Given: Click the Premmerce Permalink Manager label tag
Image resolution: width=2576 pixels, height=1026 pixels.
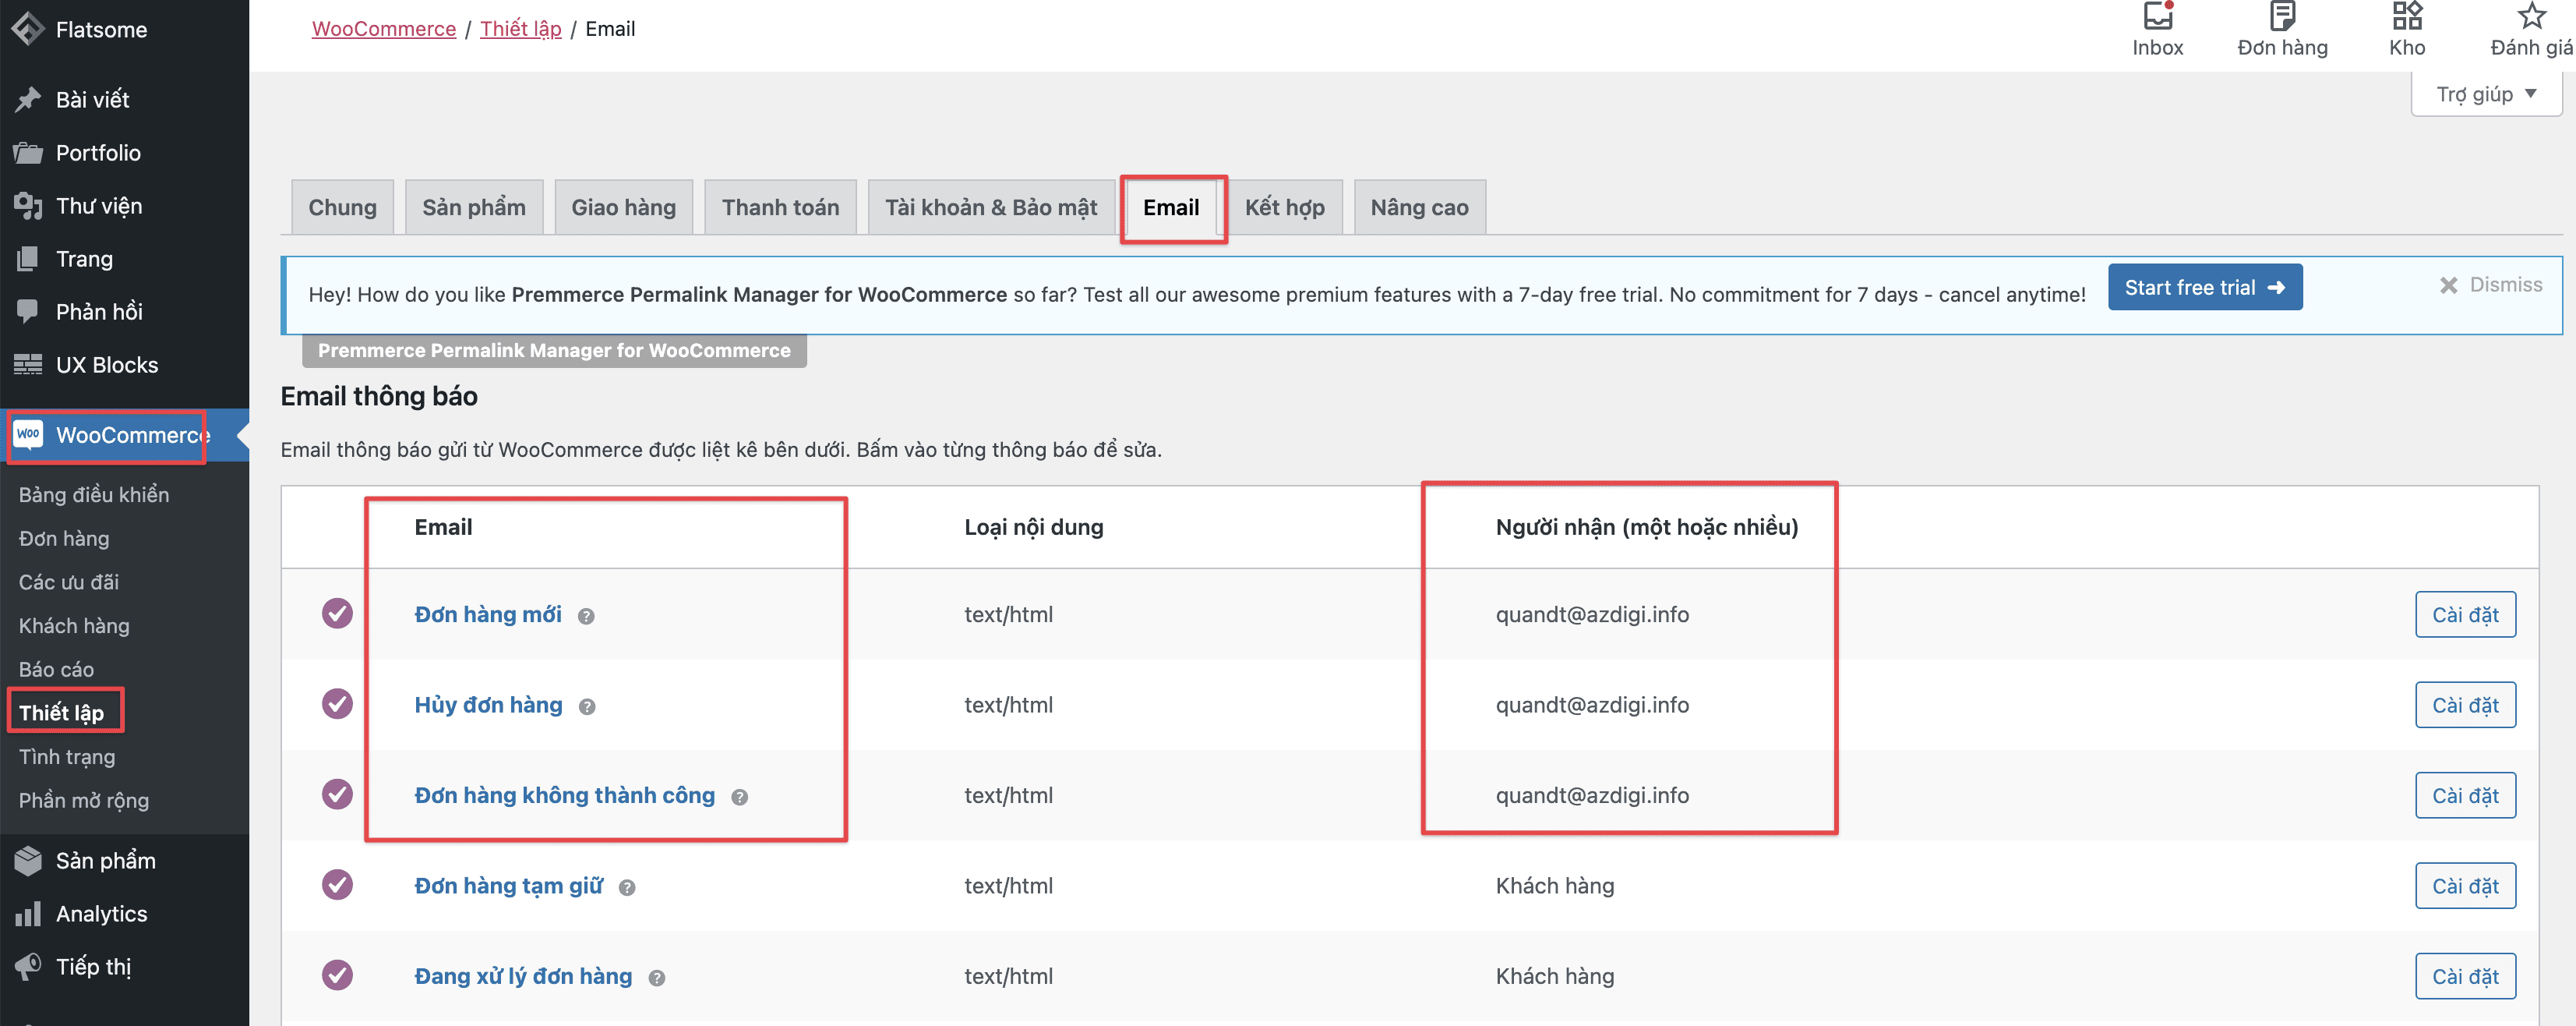Looking at the screenshot, I should [554, 350].
